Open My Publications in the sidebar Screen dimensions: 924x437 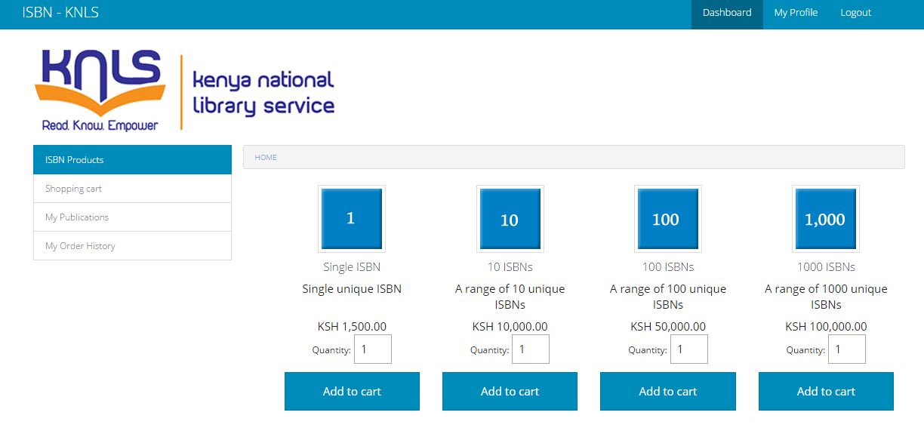(132, 217)
